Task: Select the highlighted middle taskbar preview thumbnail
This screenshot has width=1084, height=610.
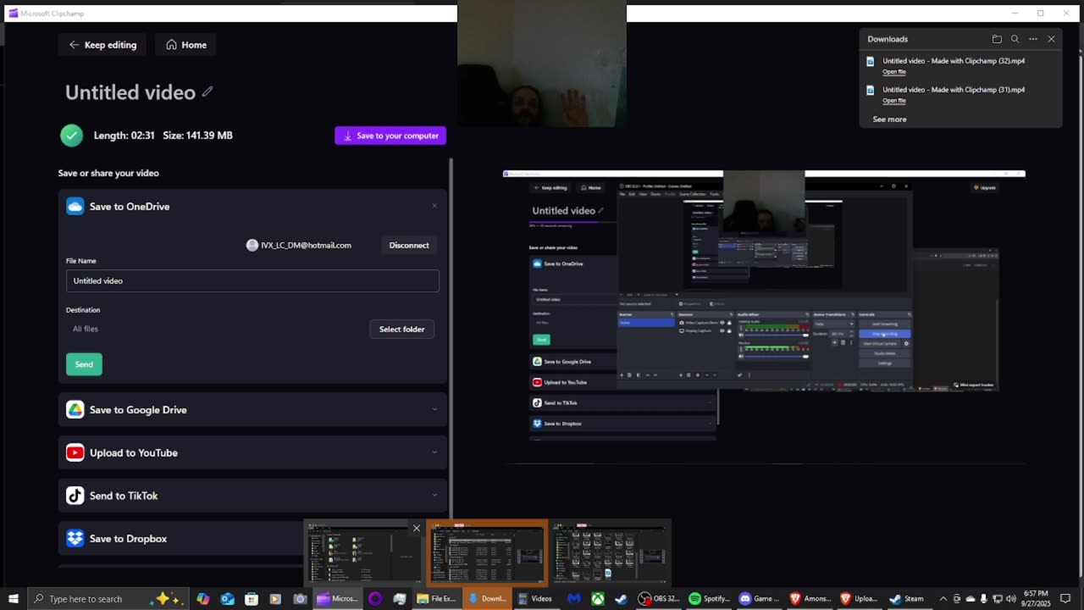Action: pos(487,554)
